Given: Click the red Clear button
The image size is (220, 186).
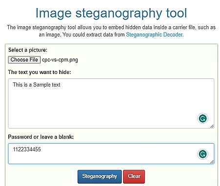Looking at the screenshot, I should pyautogui.click(x=134, y=177).
